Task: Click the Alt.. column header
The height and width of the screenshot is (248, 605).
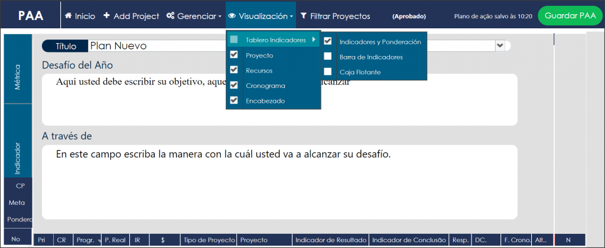Action: coord(542,240)
